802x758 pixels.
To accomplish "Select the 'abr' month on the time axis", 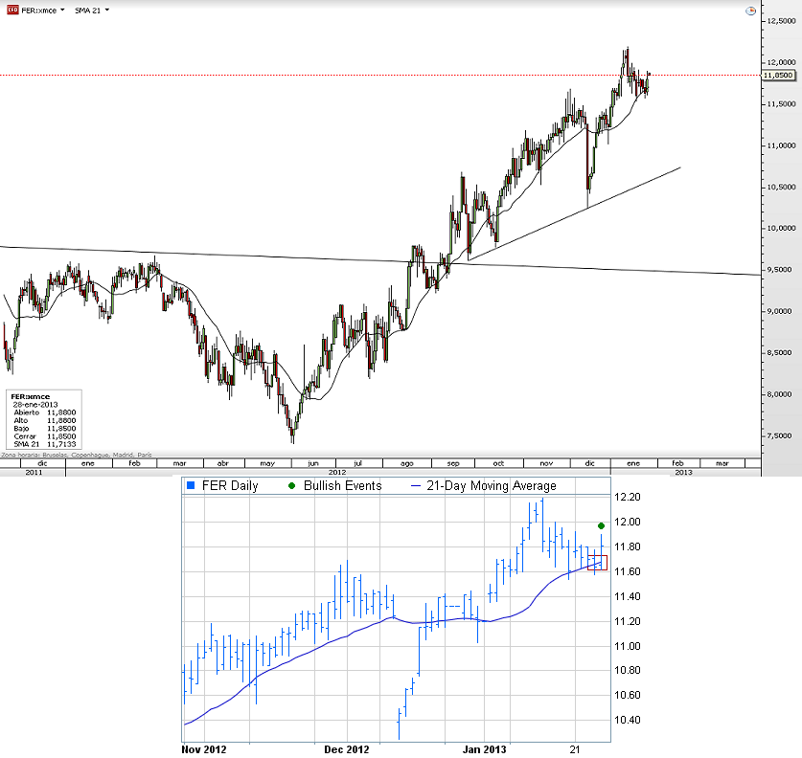I will tap(223, 463).
